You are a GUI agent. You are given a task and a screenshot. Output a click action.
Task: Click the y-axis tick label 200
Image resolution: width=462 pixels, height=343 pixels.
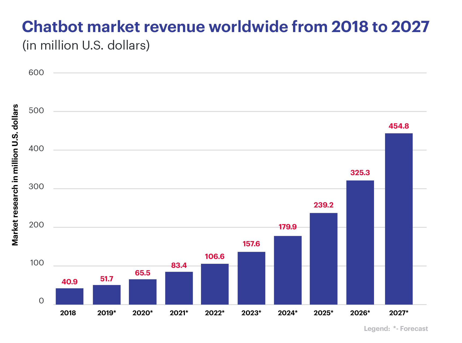[36, 225]
